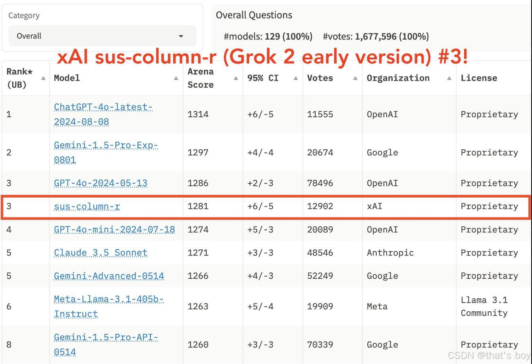
Task: Click the License column header
Action: (x=479, y=78)
